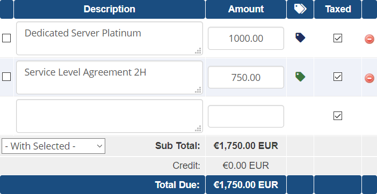Click the Amount column header
The image size is (377, 194).
[x=246, y=9]
